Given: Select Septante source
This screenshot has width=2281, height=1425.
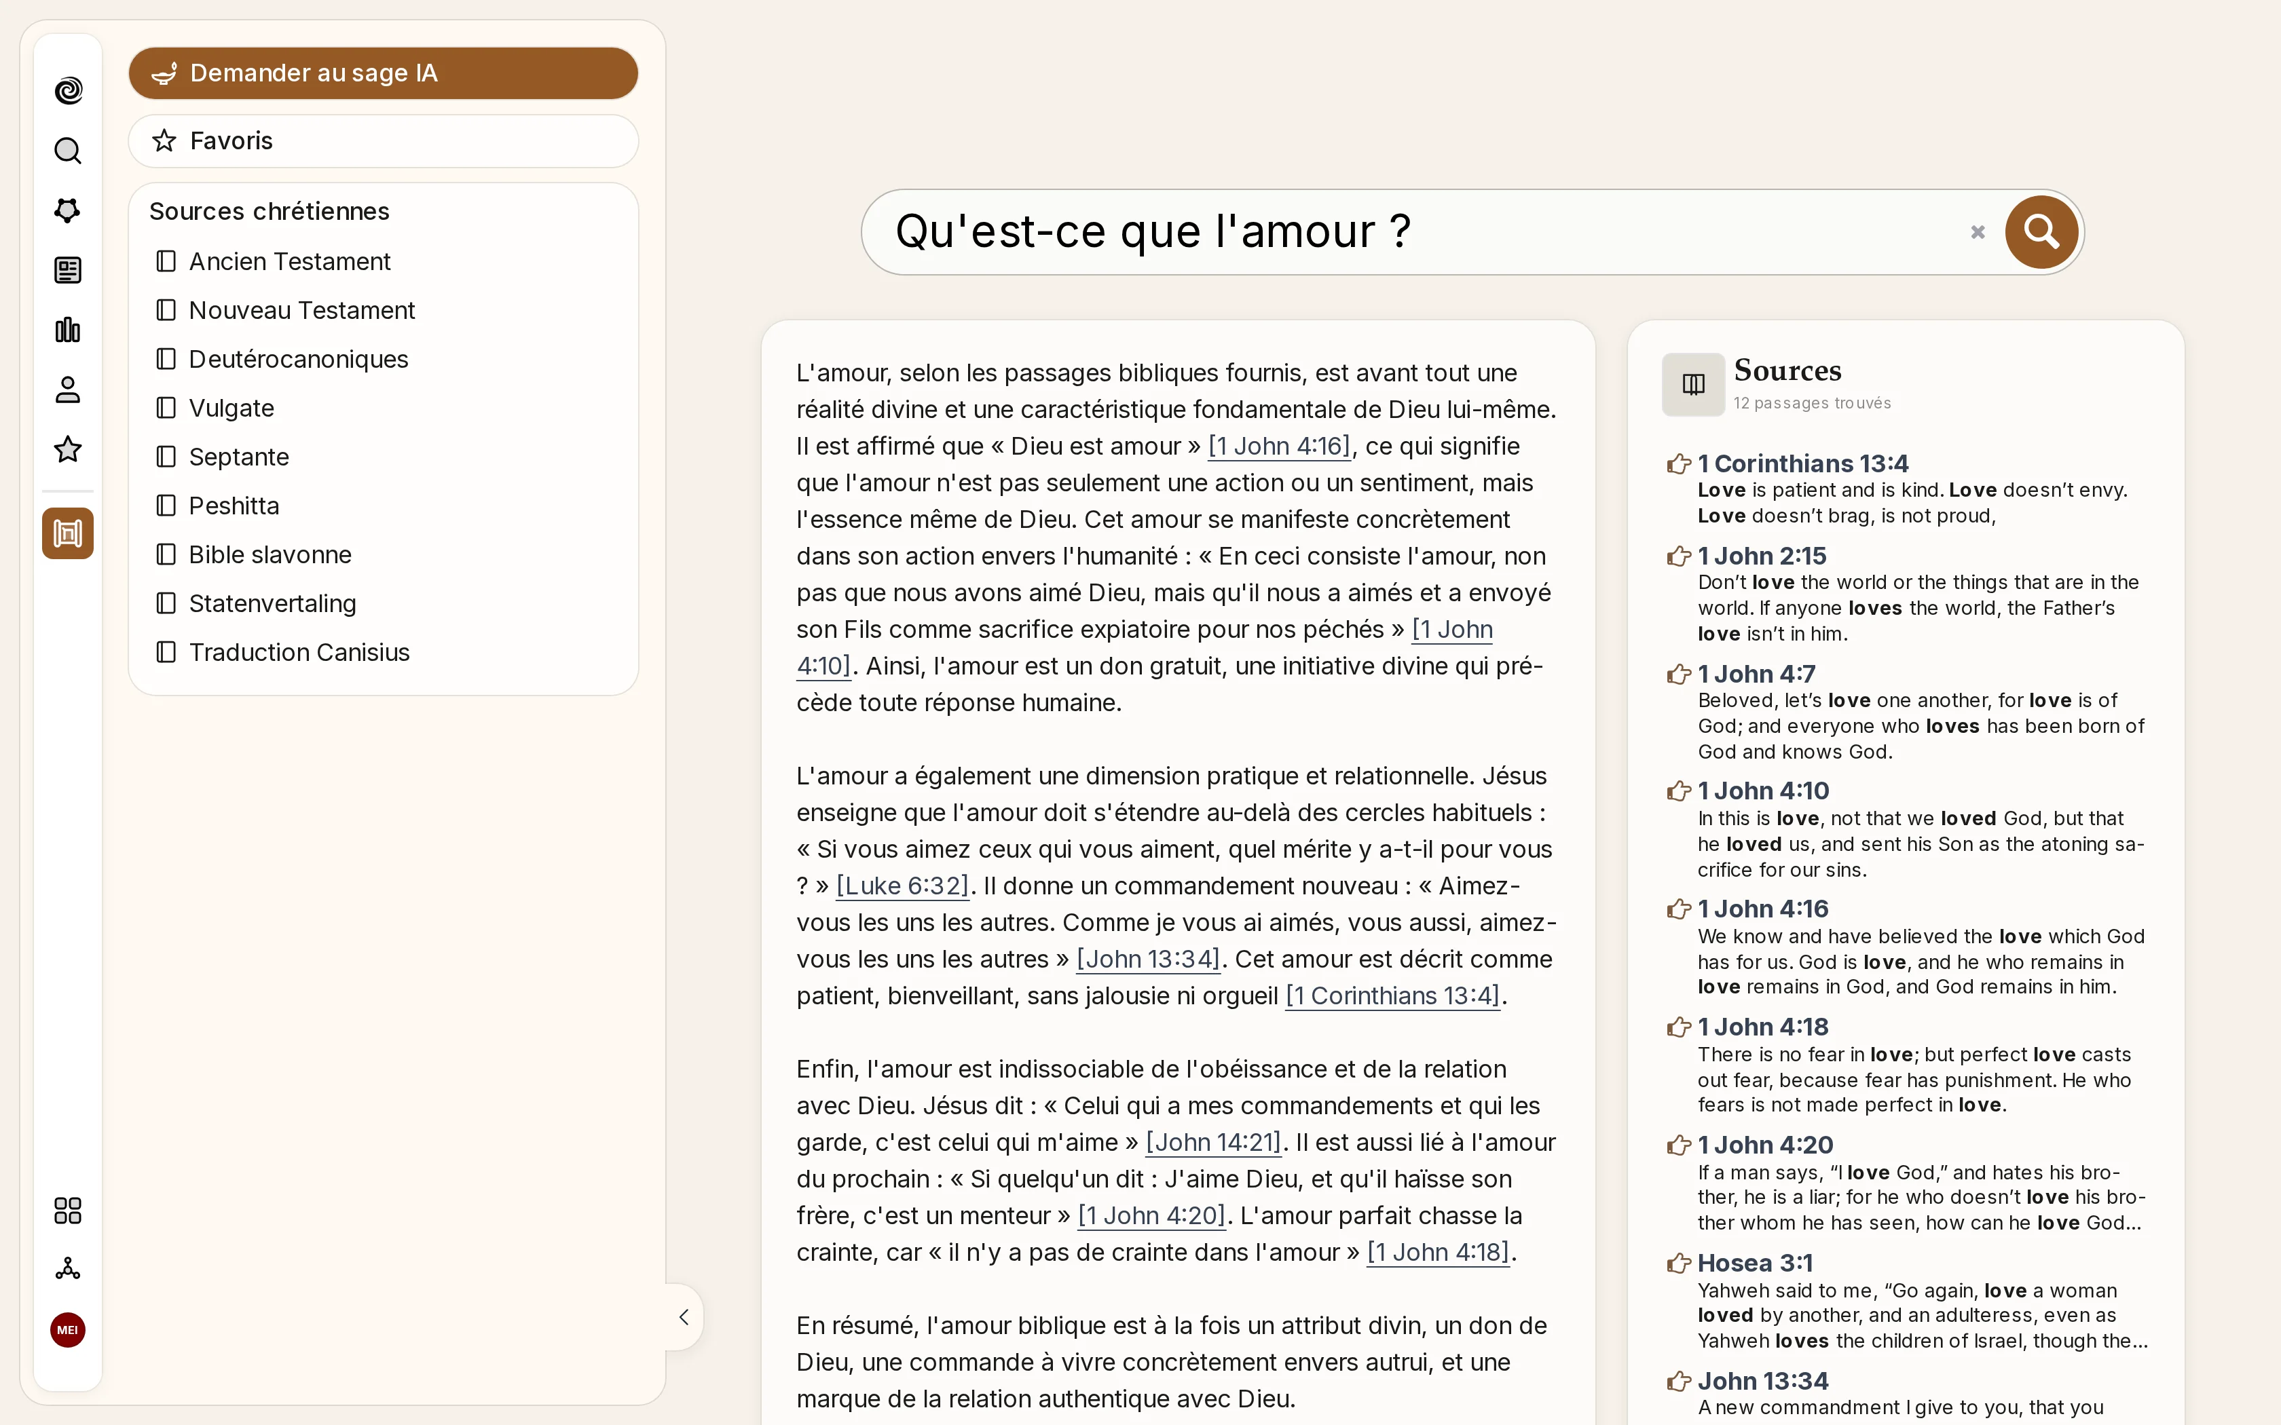Looking at the screenshot, I should coord(223,457).
